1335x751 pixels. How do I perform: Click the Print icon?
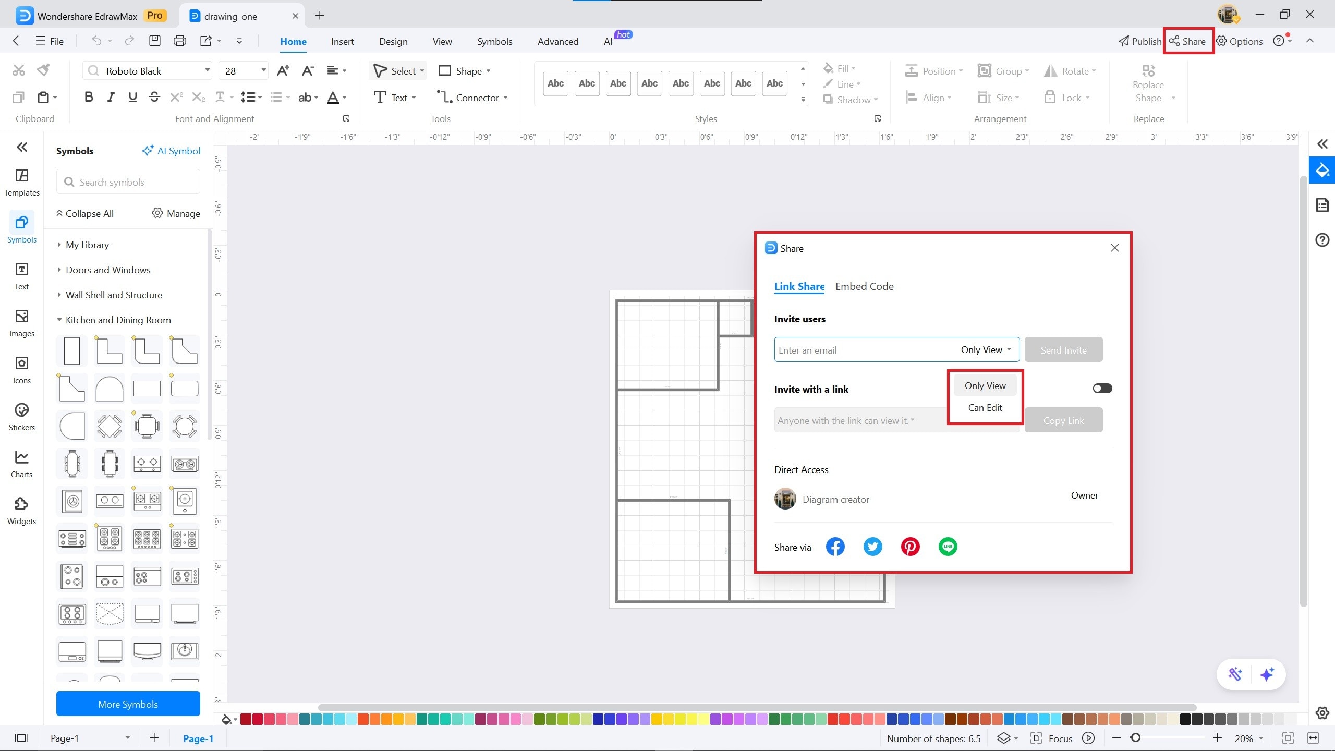click(179, 41)
